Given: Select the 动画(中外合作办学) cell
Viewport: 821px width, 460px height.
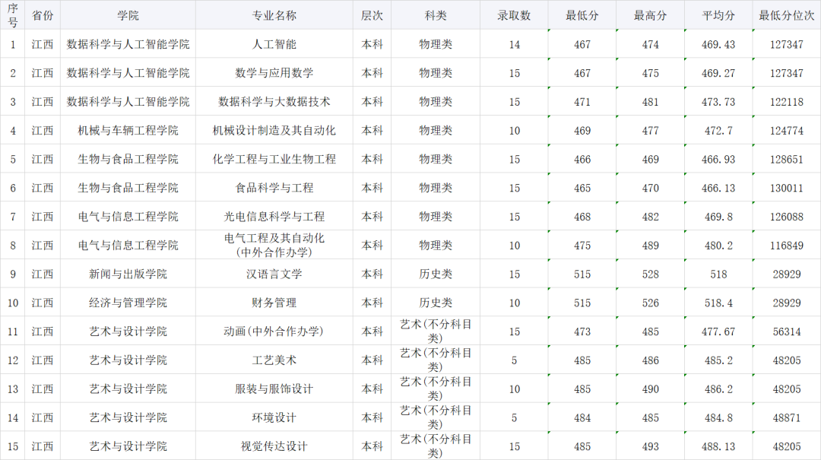Looking at the screenshot, I should 274,332.
